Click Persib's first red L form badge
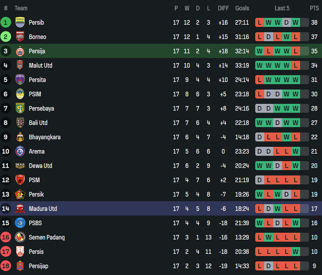Screen dimensions: 322x275 (260, 22)
